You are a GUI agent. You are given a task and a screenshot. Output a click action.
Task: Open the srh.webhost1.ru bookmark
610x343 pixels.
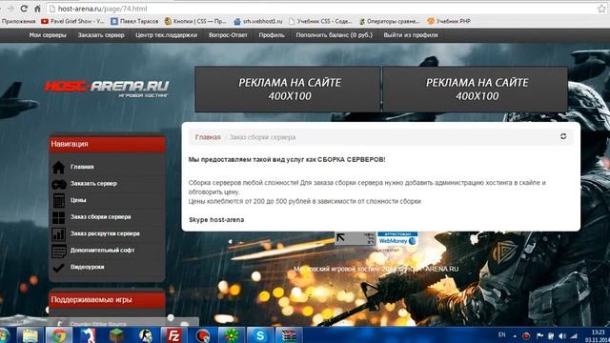click(x=258, y=21)
